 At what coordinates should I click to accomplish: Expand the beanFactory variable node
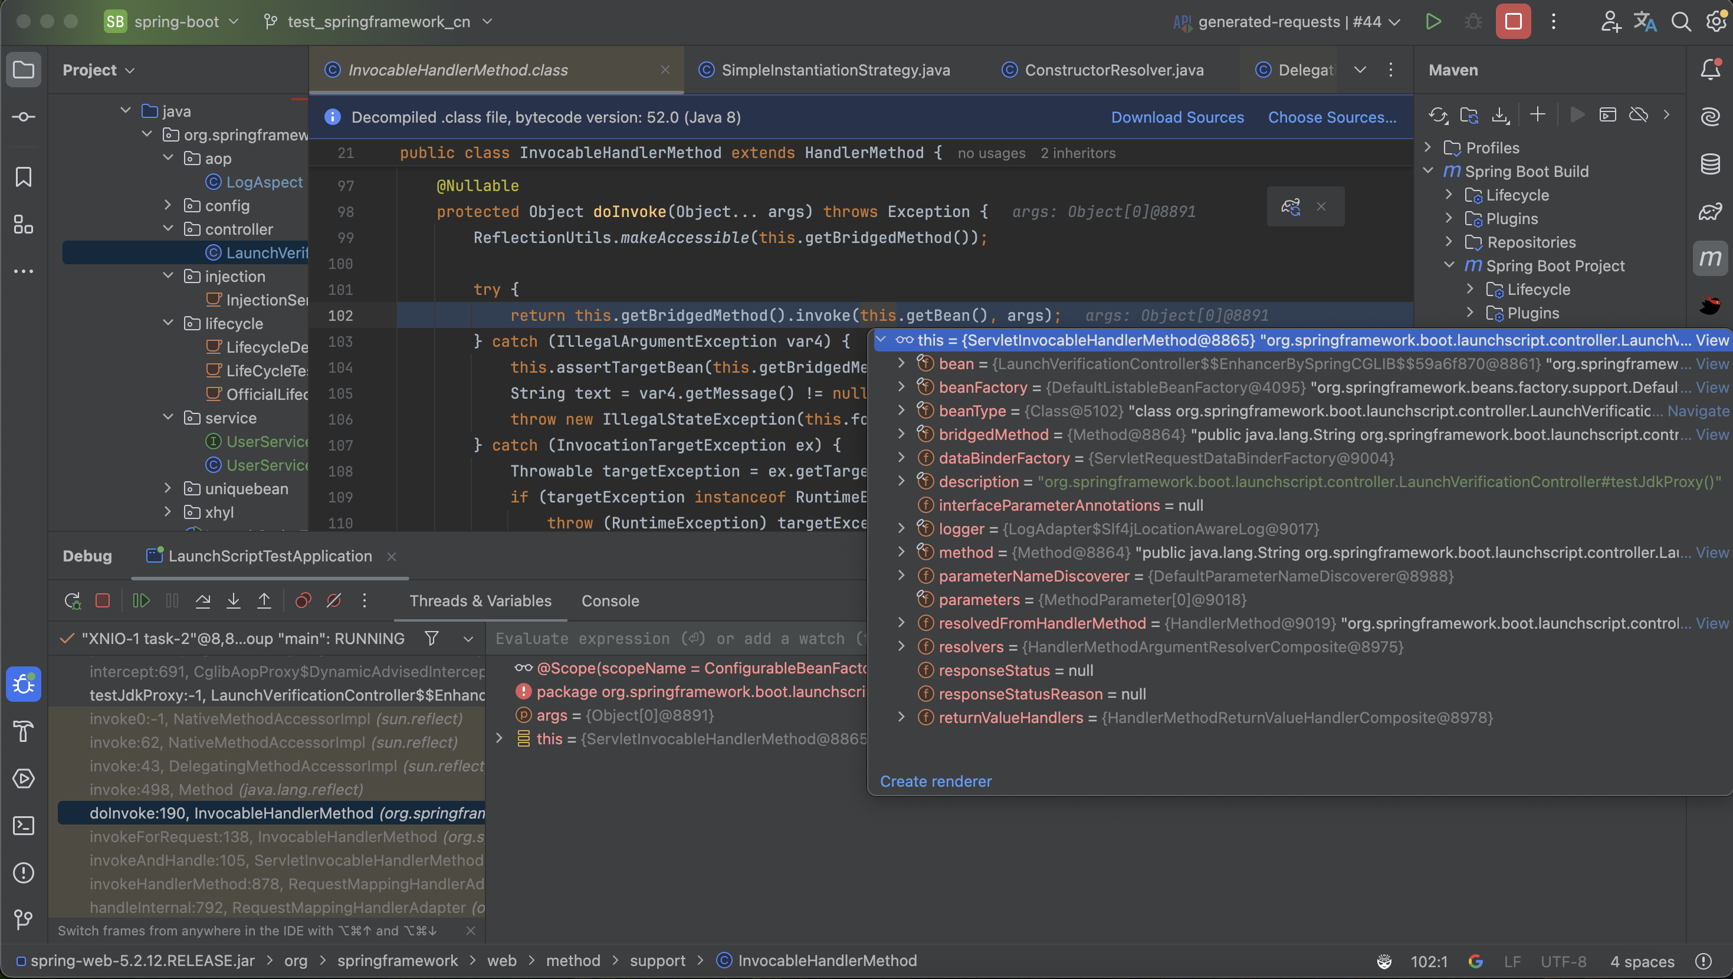(x=901, y=387)
